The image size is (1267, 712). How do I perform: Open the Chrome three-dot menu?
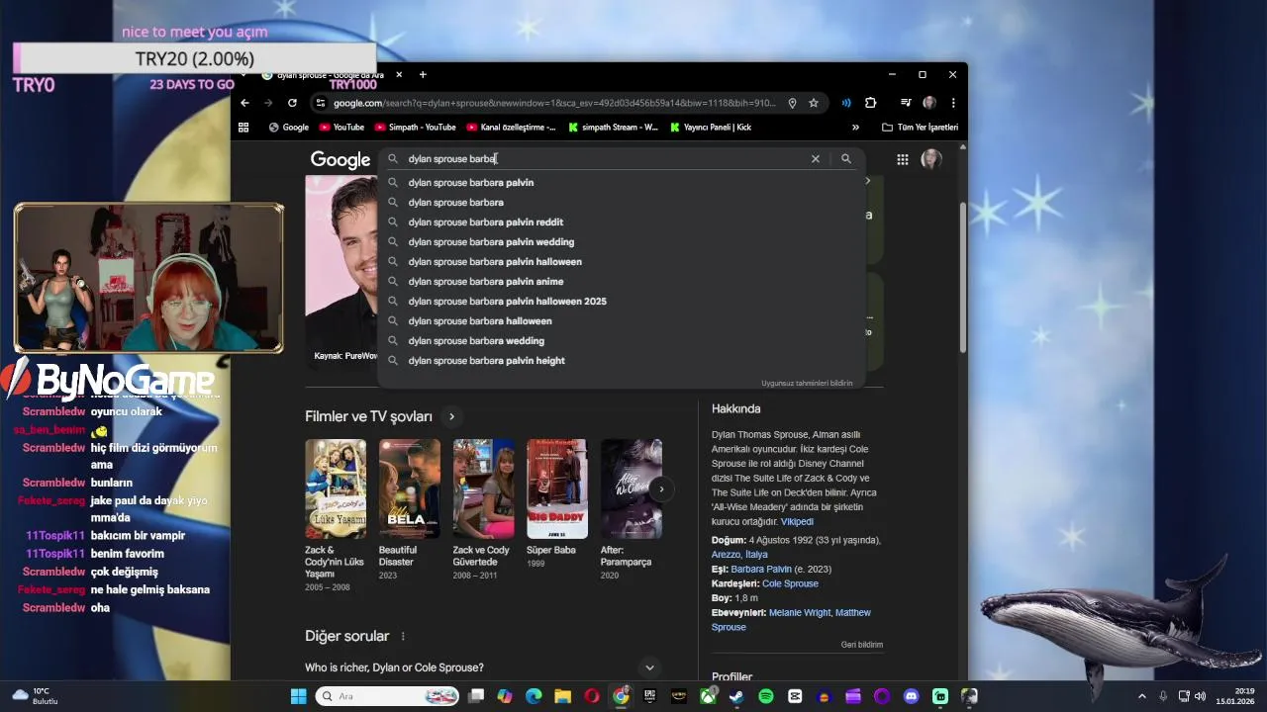click(953, 103)
